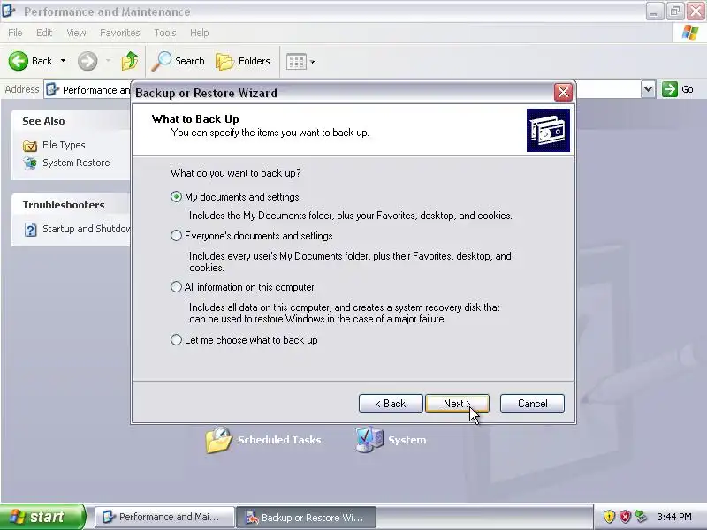Click the Windows Start button
The image size is (707, 530).
[x=42, y=517]
